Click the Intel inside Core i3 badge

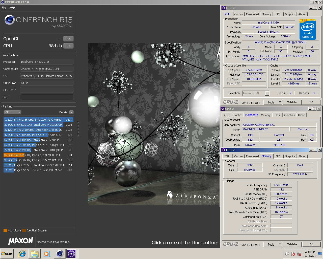[308, 29]
